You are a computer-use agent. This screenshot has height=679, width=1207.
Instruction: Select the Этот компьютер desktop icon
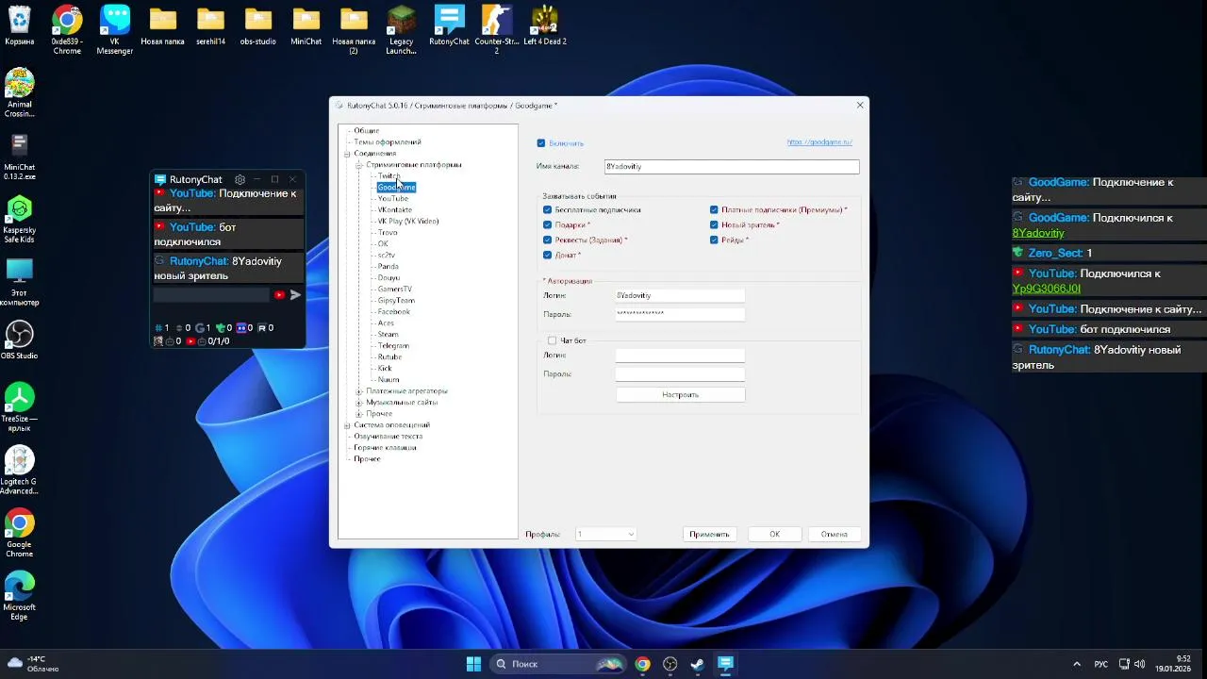20,282
